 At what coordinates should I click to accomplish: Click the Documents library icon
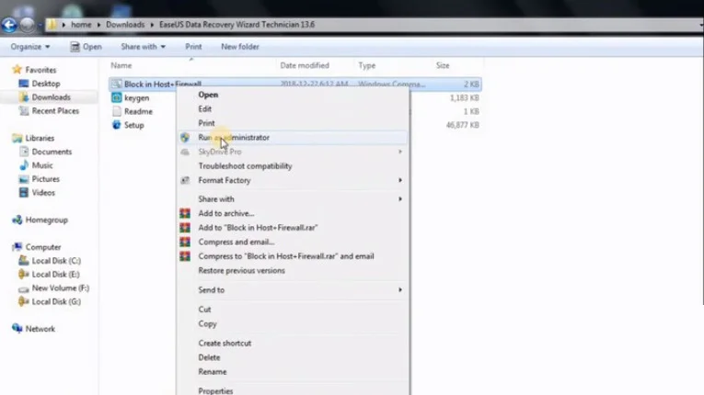tap(23, 152)
